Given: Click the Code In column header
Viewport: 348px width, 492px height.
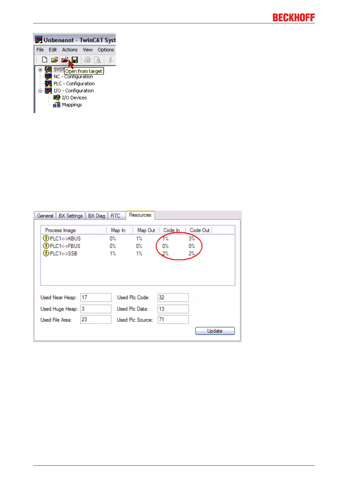Looking at the screenshot, I should [172, 230].
